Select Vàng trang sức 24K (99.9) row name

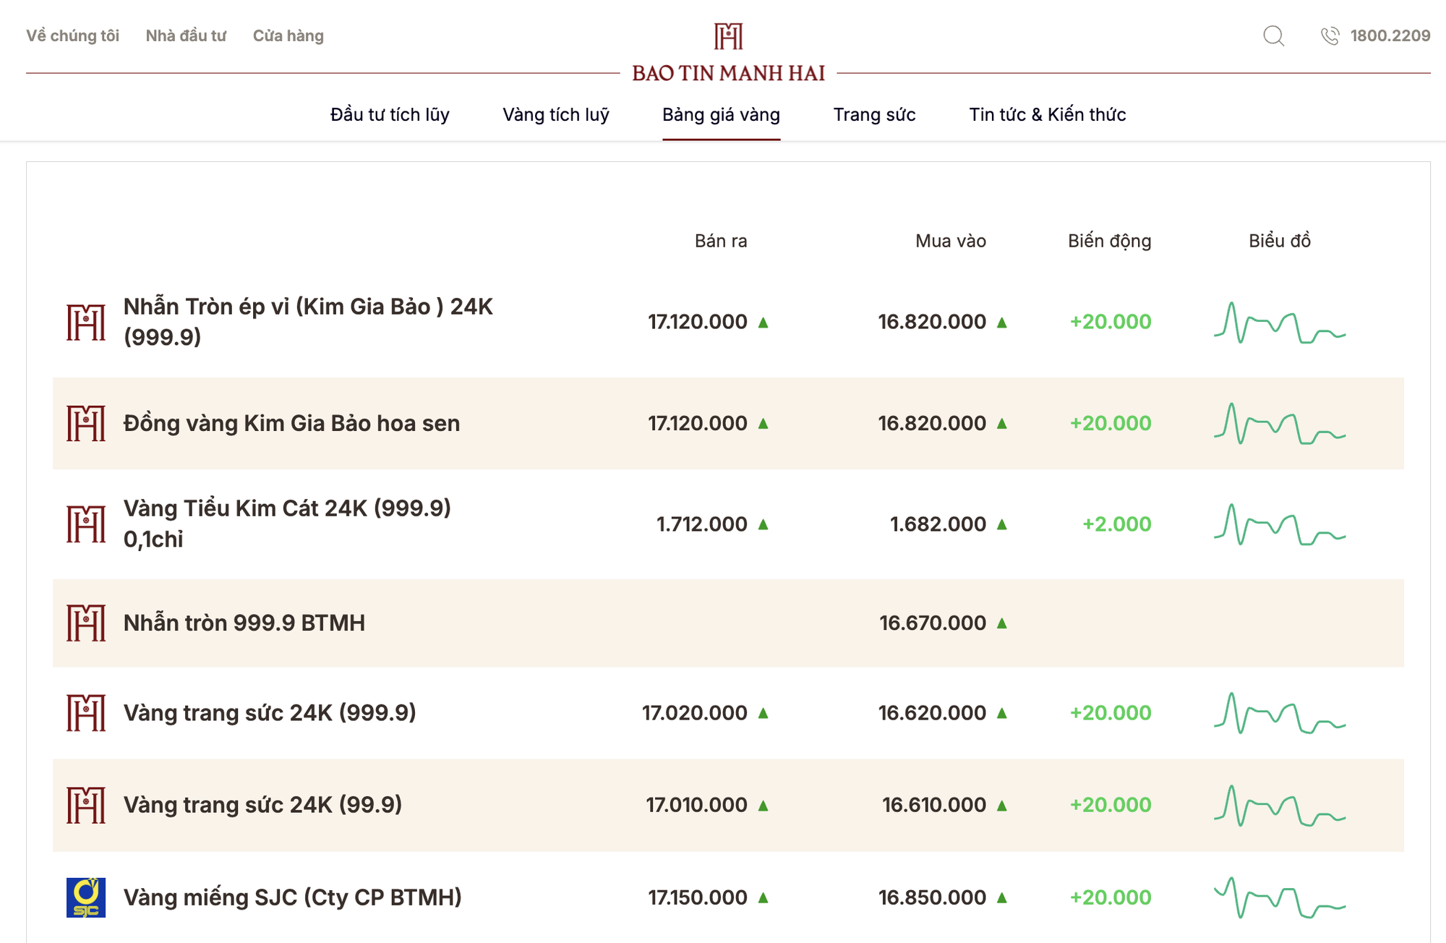point(262,805)
